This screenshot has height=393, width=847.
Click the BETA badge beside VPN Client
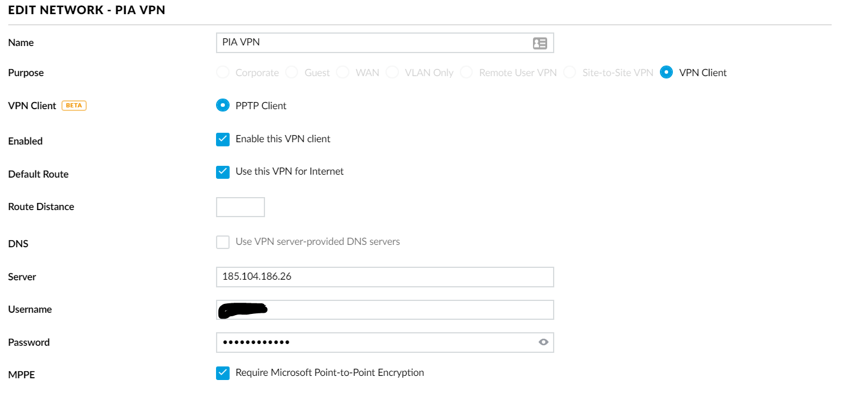[x=74, y=106]
